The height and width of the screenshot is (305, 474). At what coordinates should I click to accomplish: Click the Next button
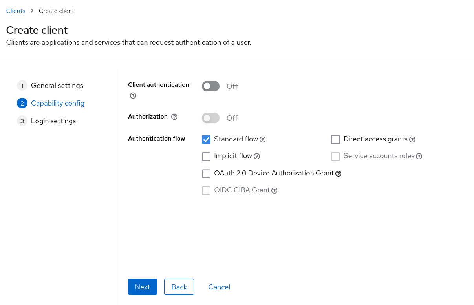click(142, 287)
